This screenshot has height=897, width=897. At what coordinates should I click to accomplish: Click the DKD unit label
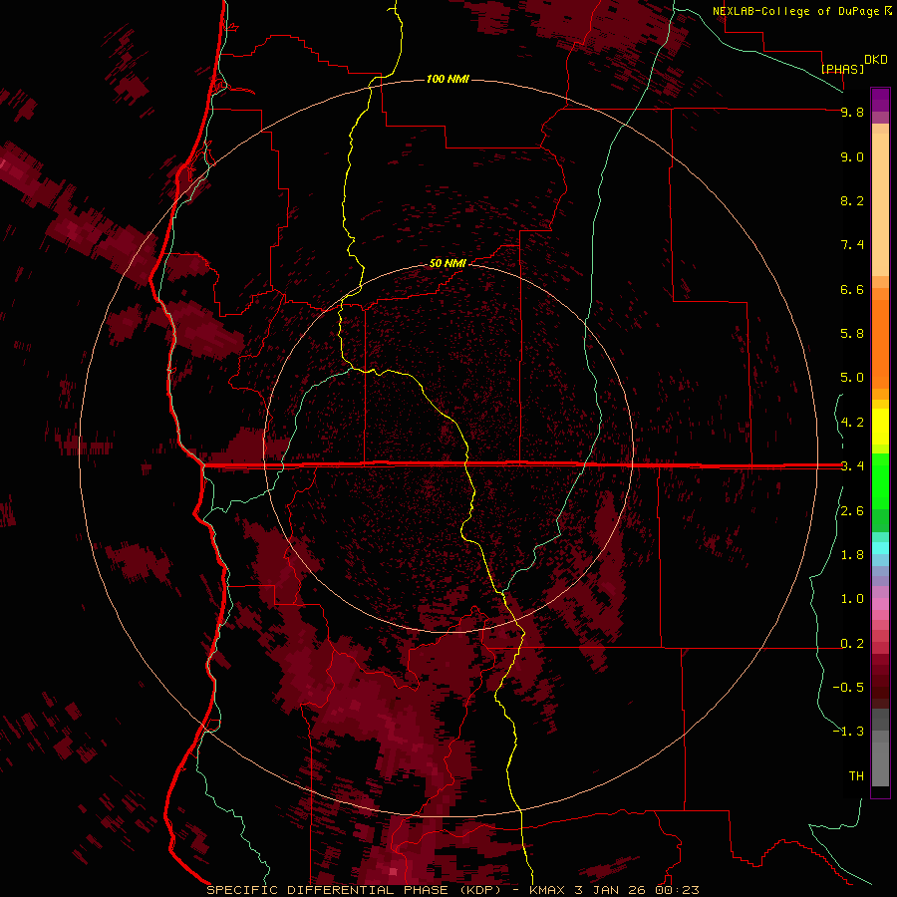tap(875, 60)
